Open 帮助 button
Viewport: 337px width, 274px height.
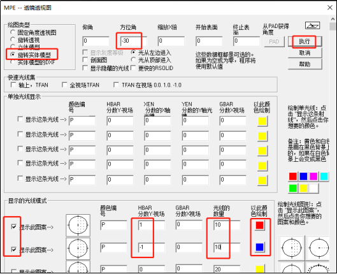(x=305, y=64)
